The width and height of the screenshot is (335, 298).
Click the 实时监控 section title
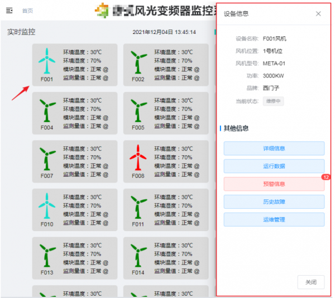tap(21, 32)
